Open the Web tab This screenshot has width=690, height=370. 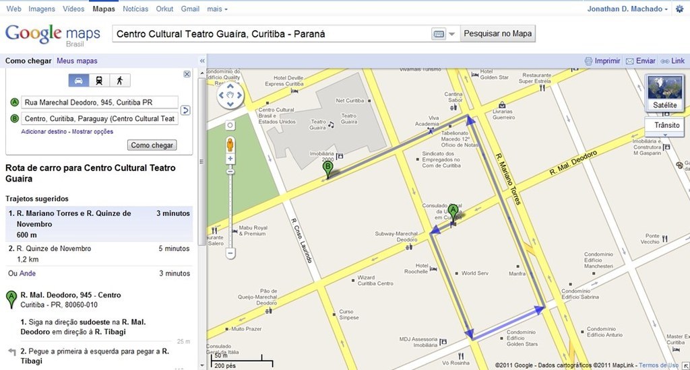coord(13,9)
